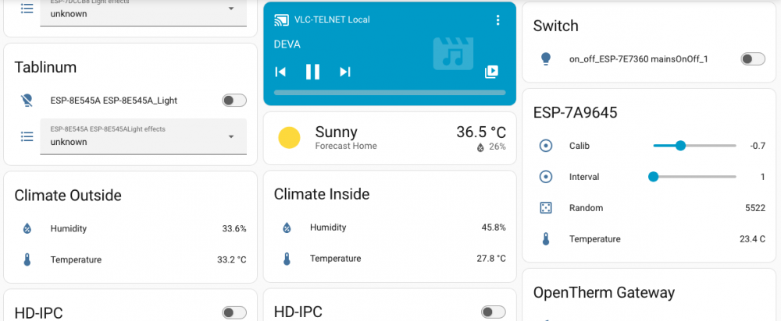The height and width of the screenshot is (321, 781).
Task: Open the VLC media browser icon
Action: pyautogui.click(x=491, y=72)
